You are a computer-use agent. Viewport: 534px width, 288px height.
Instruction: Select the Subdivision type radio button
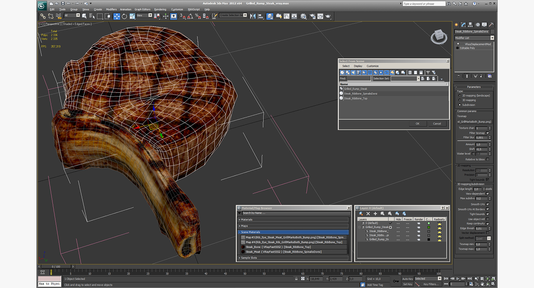pos(459,105)
